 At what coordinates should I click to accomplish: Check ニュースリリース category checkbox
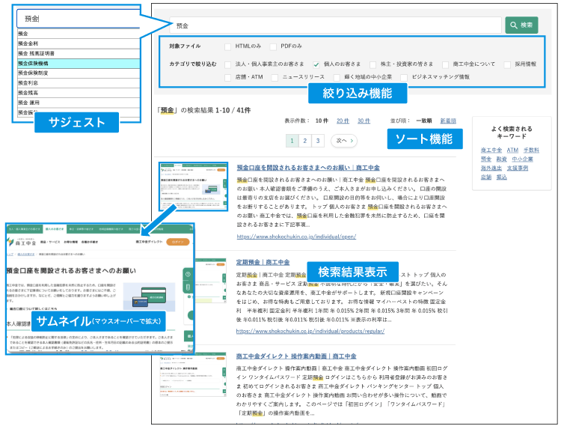(275, 77)
